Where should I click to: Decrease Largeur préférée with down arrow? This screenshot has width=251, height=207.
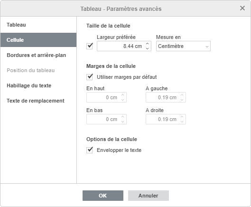click(148, 48)
